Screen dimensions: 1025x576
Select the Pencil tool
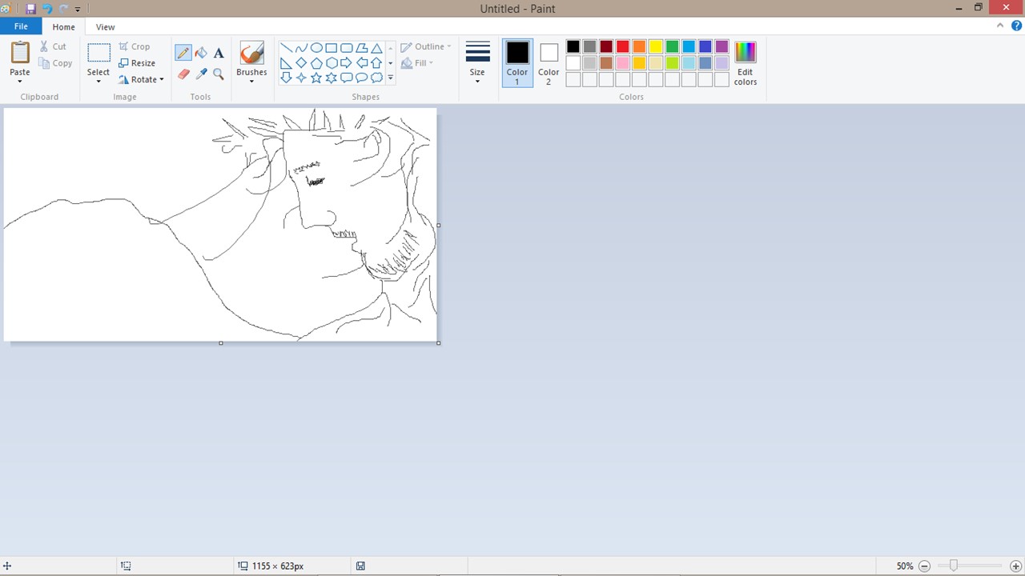click(183, 54)
